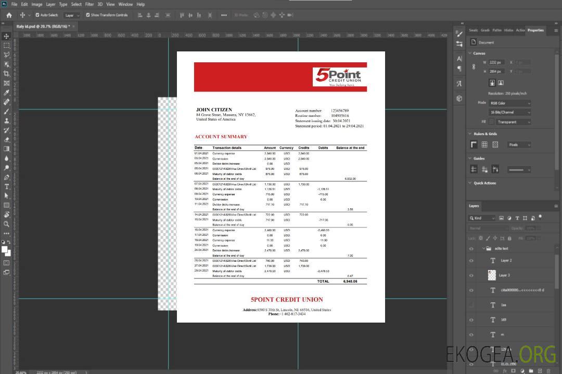
Task: Hide the Layer 2 text layer
Action: pyautogui.click(x=471, y=261)
